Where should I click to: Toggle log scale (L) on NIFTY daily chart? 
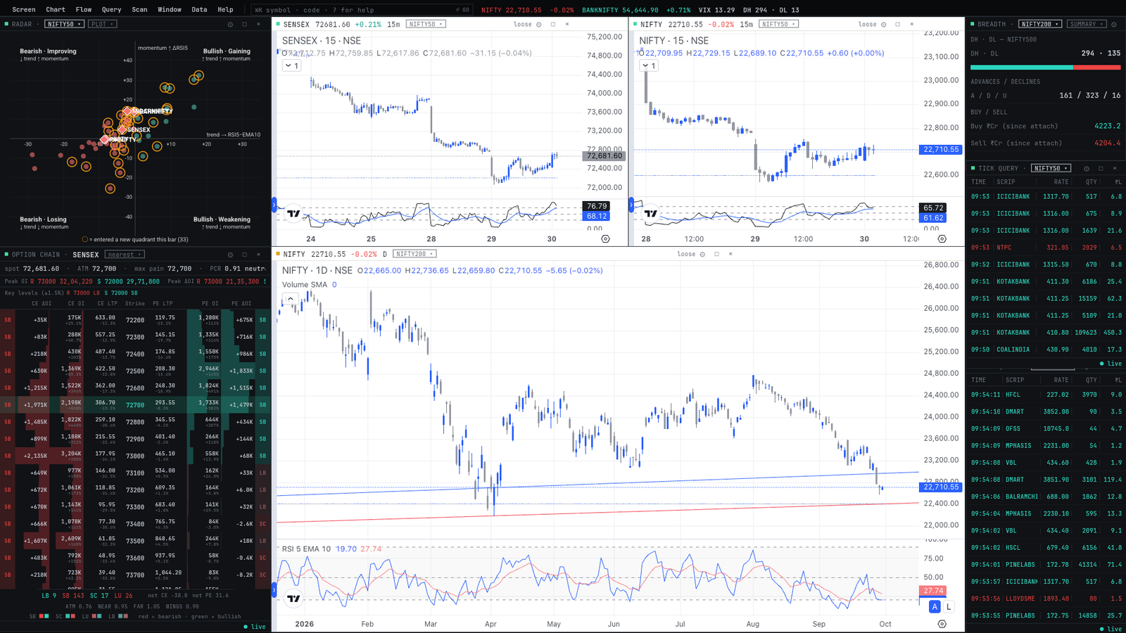[x=949, y=606]
